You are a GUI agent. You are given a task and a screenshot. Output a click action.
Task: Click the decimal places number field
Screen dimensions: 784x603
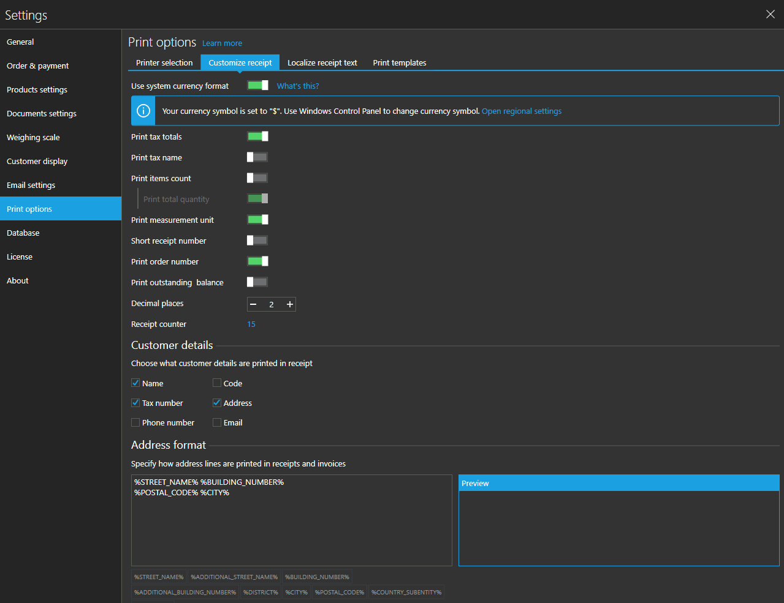[x=272, y=304]
